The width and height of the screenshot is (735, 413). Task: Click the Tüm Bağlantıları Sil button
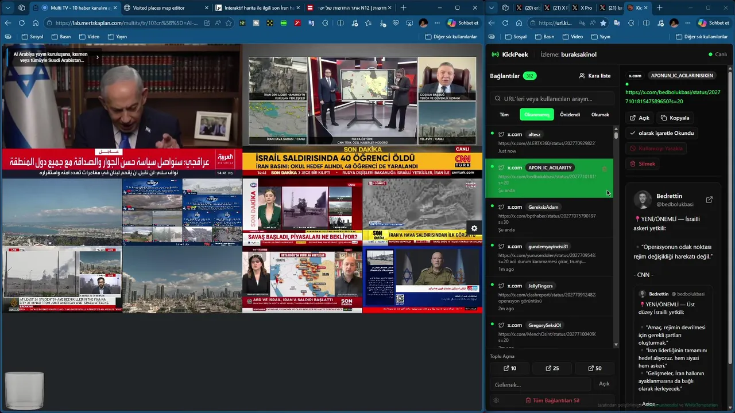[552, 400]
